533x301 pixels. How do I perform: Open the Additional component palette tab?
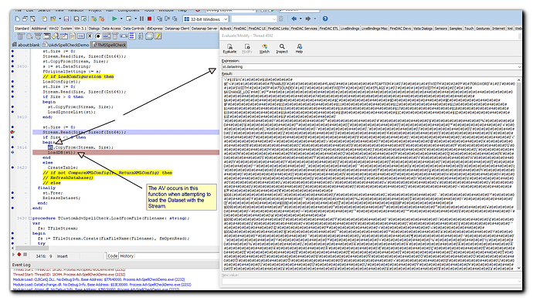[39, 29]
